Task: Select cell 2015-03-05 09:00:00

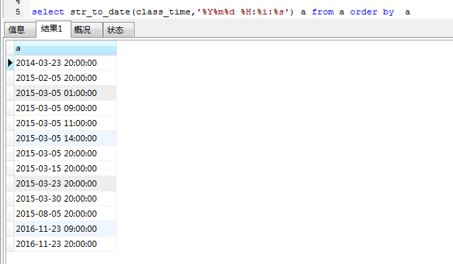Action: click(65, 108)
